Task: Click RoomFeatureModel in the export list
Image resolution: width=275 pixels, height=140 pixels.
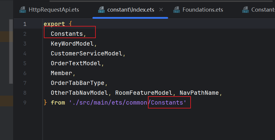Action: pyautogui.click(x=144, y=93)
